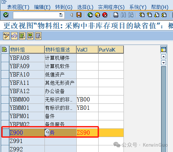This screenshot has width=173, height=152.
Task: Click the Z991 material group cell
Action: [x=27, y=141]
